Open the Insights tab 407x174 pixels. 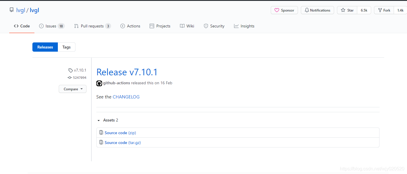tap(244, 26)
